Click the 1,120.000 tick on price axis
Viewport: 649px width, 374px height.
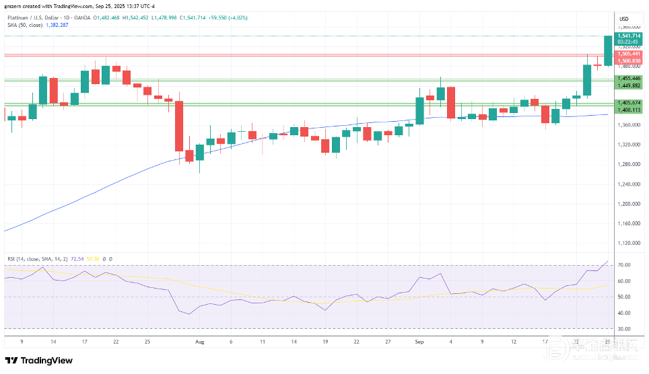pyautogui.click(x=627, y=244)
